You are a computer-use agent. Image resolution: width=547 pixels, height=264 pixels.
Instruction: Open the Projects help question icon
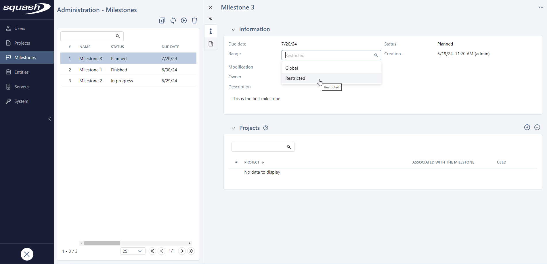(266, 128)
